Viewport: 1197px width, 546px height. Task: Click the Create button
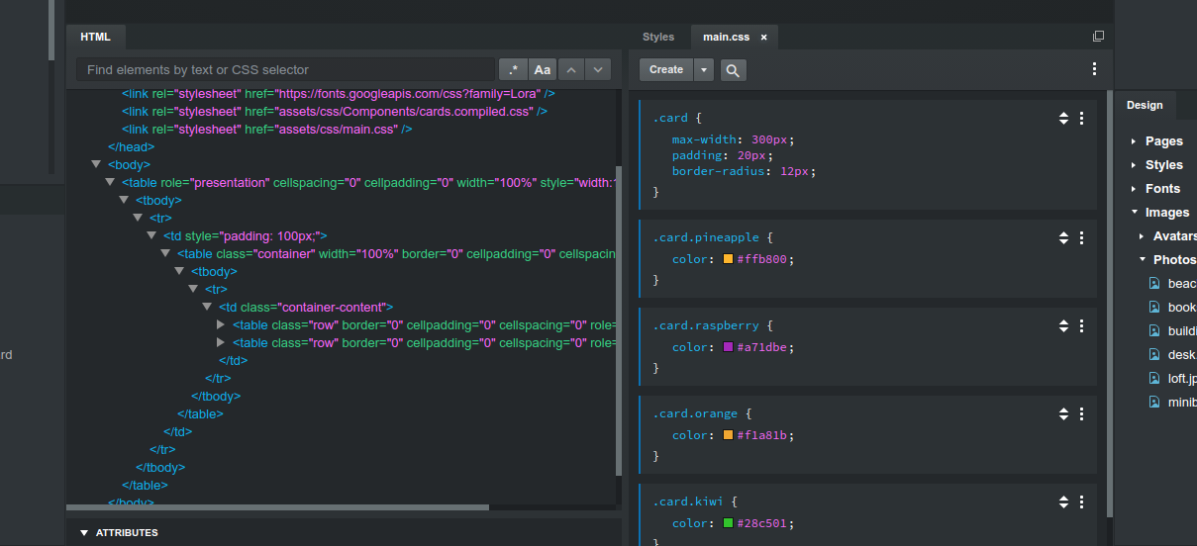(665, 70)
